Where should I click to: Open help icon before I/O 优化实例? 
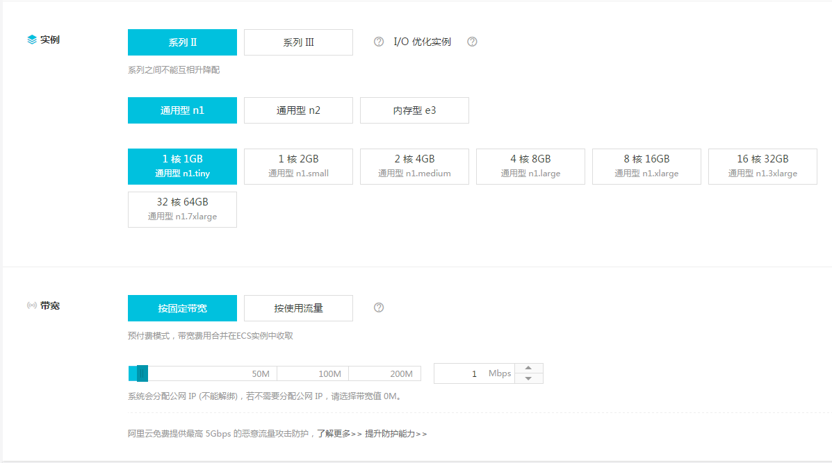[x=378, y=42]
